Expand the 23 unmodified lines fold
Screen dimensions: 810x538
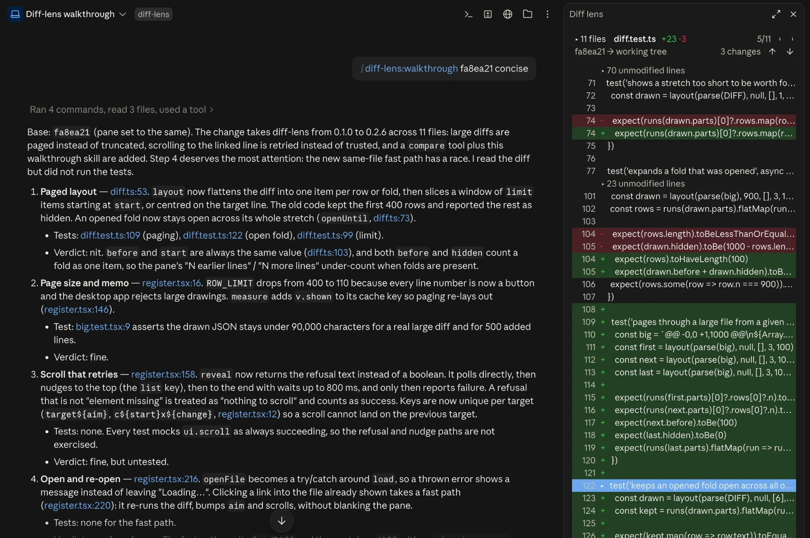(x=643, y=184)
